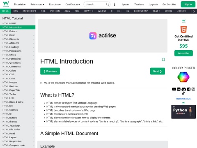The width and height of the screenshot is (197, 148).
Task: Bookmark this page with bookmark icon
Action: (163, 60)
